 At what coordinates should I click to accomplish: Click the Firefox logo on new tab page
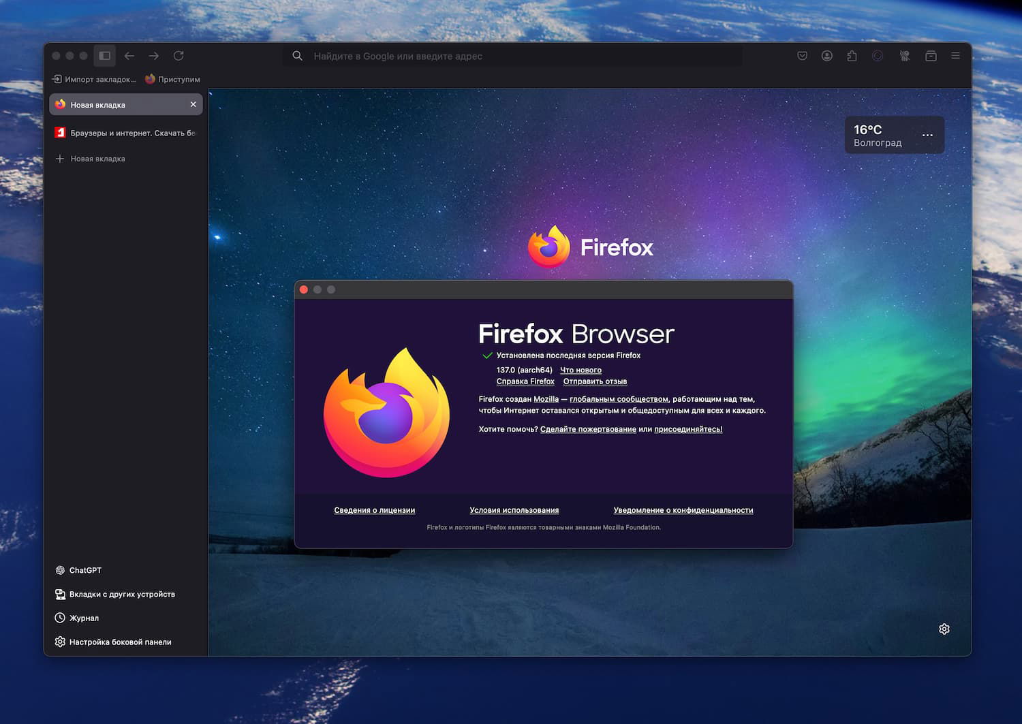[549, 246]
